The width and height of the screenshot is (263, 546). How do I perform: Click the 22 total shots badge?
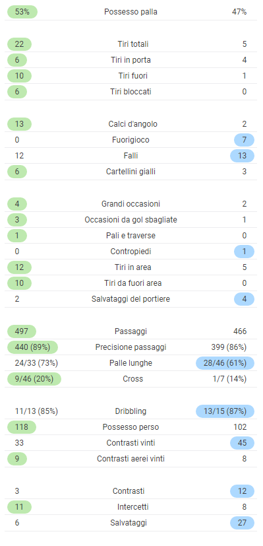point(20,44)
